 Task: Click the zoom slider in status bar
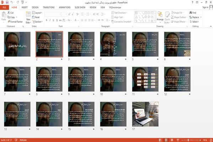point(191,140)
